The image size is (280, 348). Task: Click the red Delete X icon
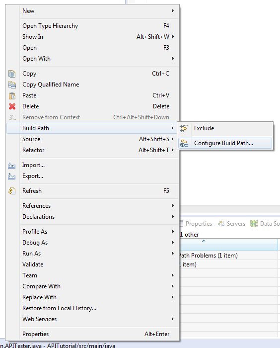coord(12,106)
